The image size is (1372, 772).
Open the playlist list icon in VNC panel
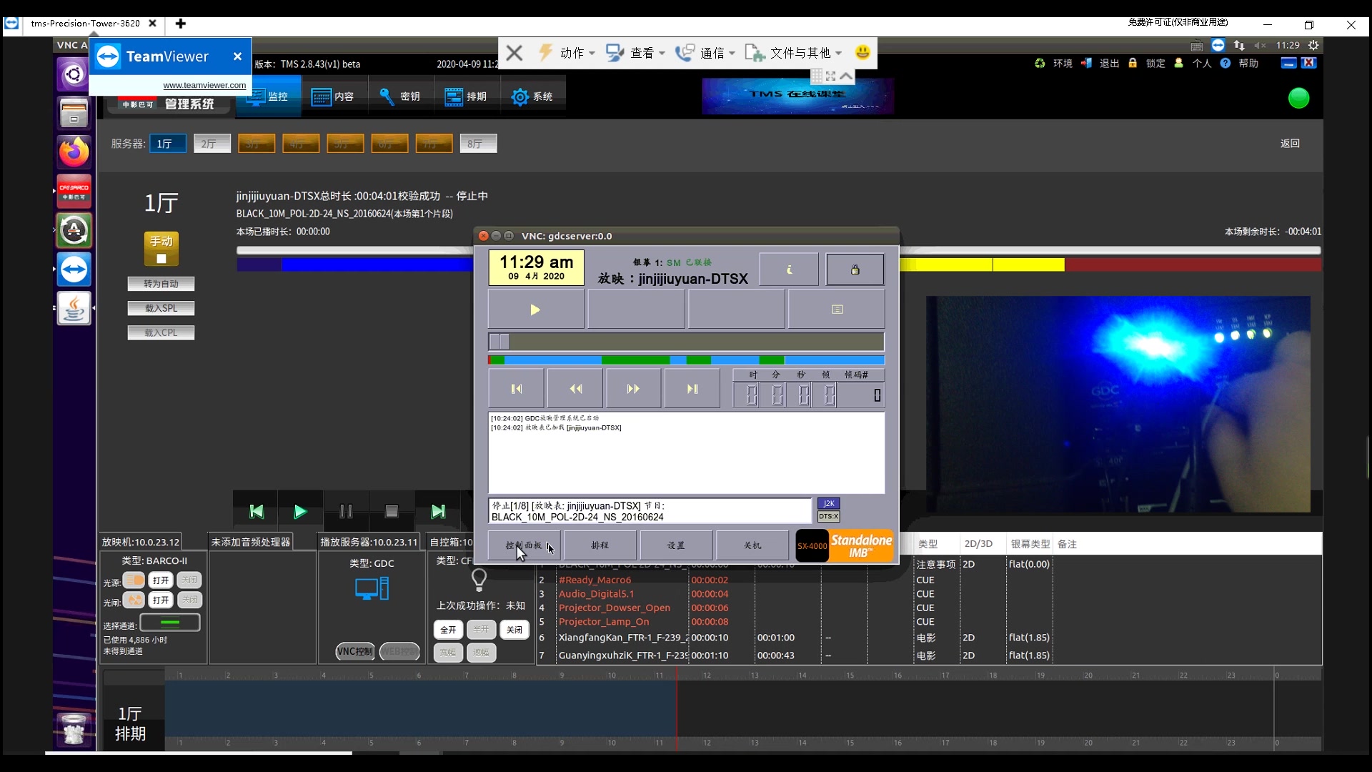coord(837,310)
